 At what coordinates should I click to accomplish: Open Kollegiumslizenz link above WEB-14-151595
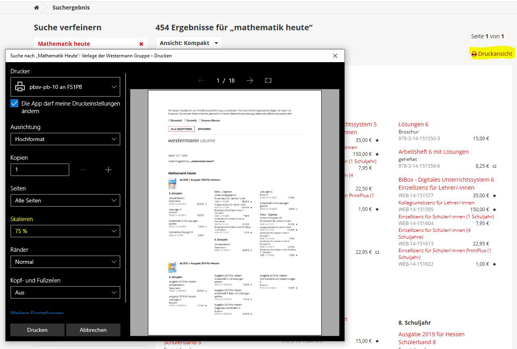tap(436, 202)
